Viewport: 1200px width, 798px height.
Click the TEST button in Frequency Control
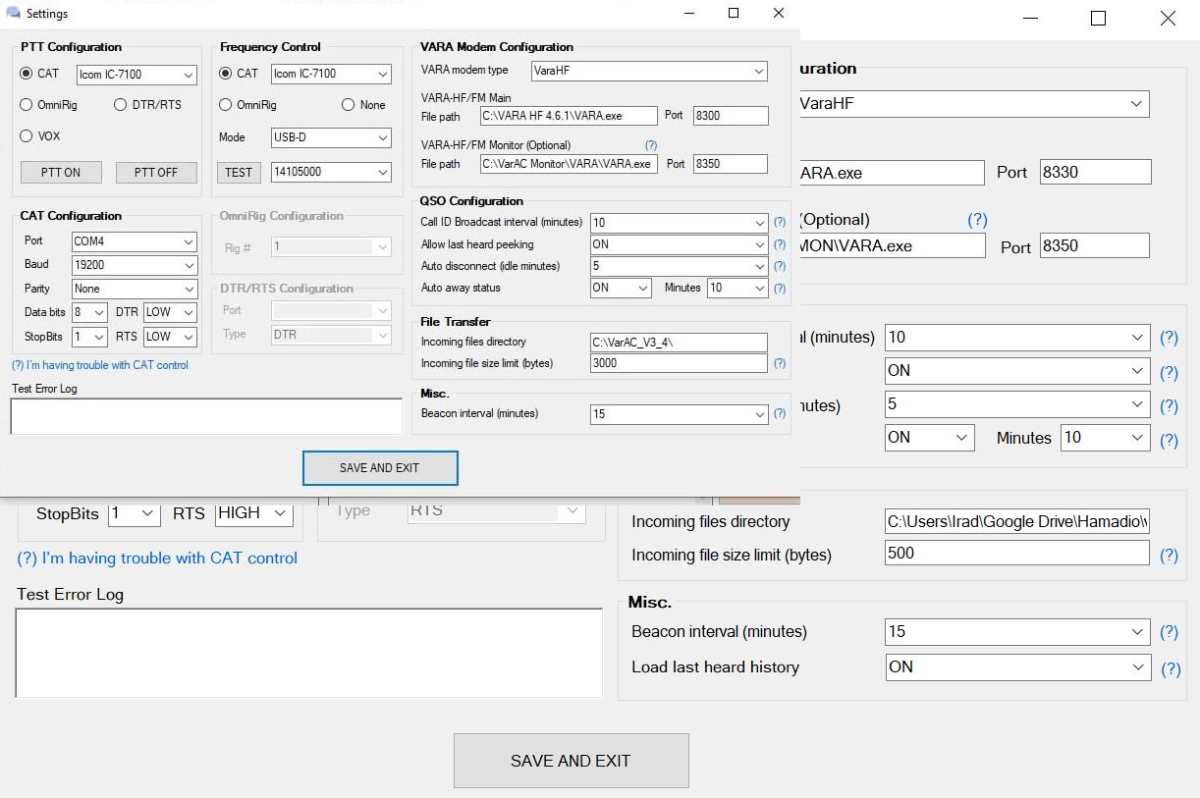coord(239,173)
